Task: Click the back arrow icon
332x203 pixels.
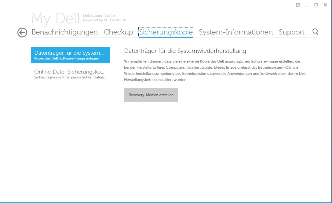Action: [x=22, y=33]
